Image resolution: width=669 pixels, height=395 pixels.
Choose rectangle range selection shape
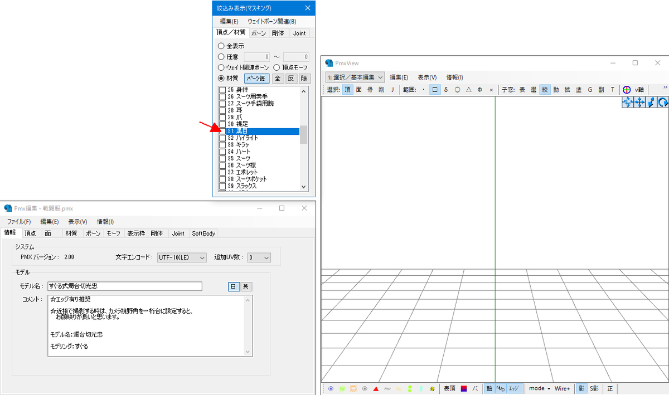click(x=435, y=89)
